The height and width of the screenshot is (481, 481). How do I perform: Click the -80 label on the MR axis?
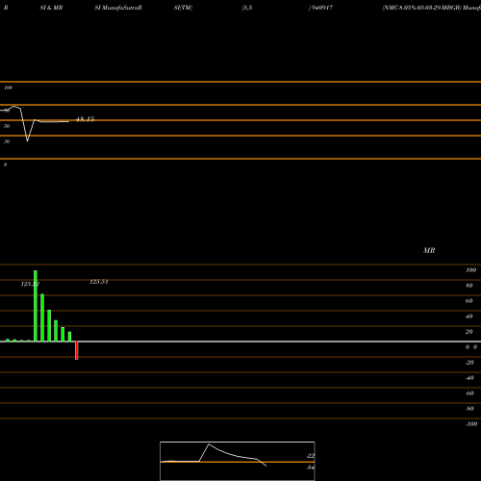[469, 409]
